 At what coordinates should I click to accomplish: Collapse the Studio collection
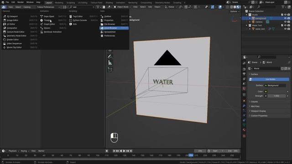tap(246, 15)
